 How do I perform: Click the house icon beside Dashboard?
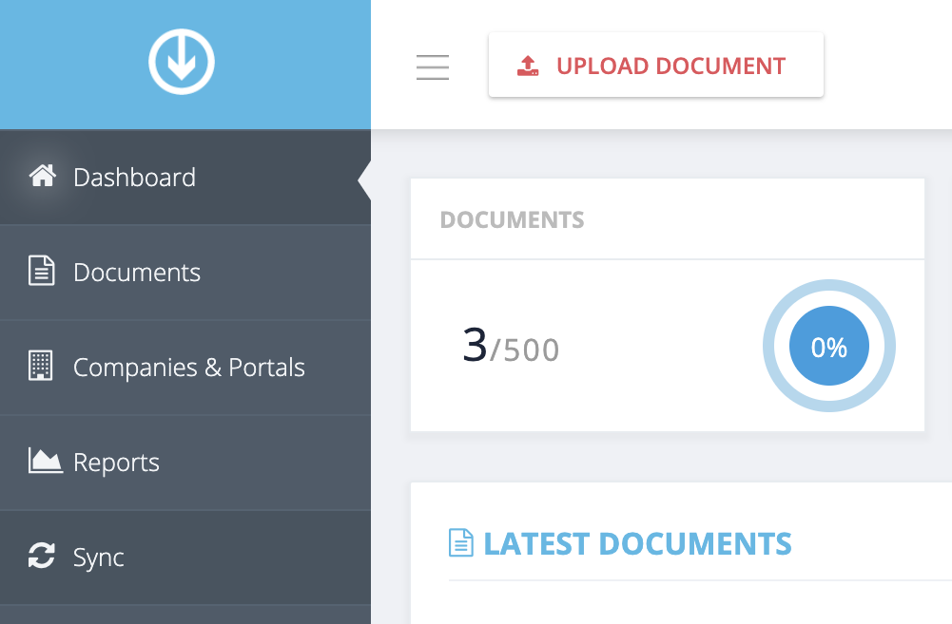coord(43,176)
